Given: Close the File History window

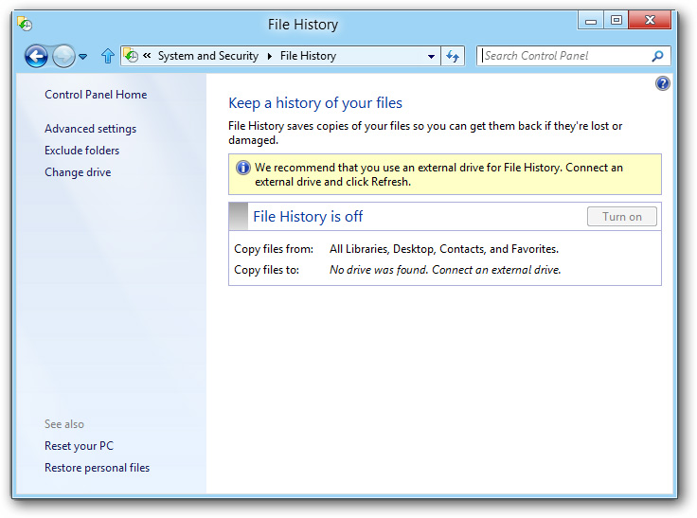Looking at the screenshot, I should click(x=650, y=21).
